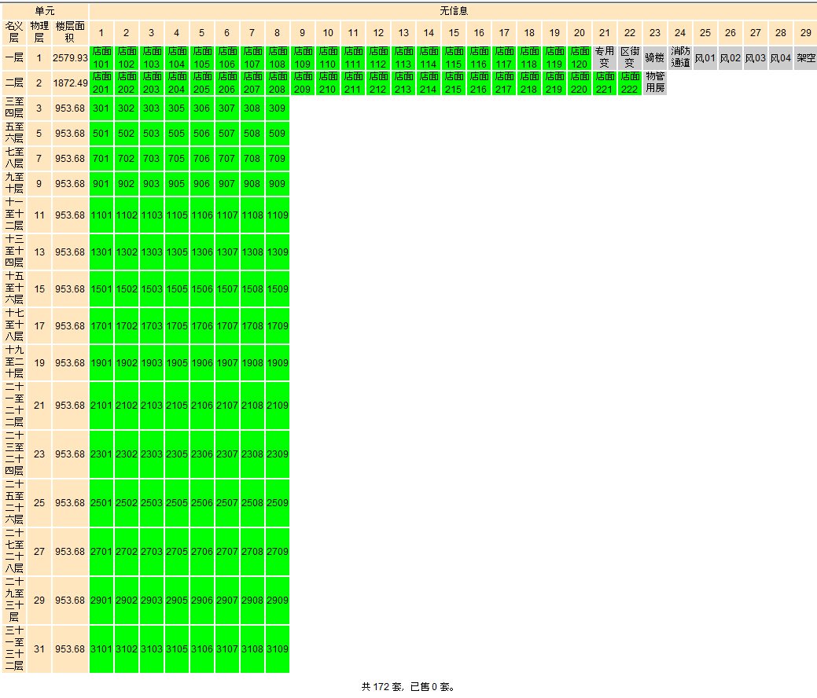This screenshot has width=817, height=698.
Task: Click the 物理层 column header
Action: pyautogui.click(x=39, y=32)
